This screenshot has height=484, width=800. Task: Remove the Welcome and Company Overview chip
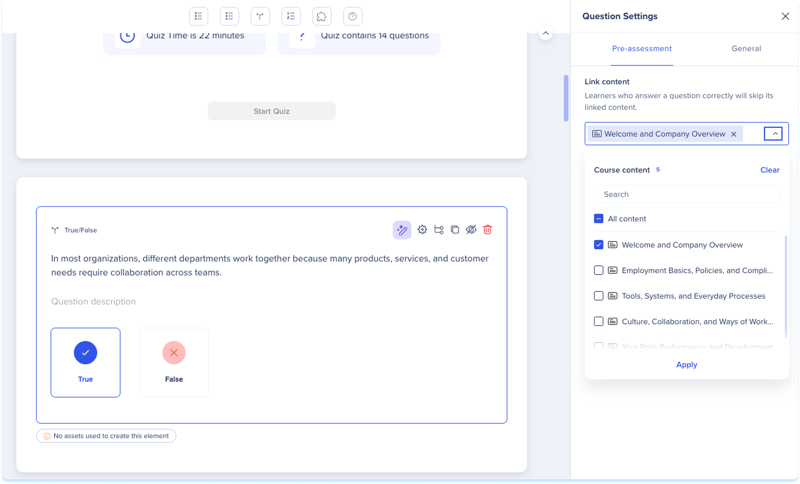click(x=734, y=134)
